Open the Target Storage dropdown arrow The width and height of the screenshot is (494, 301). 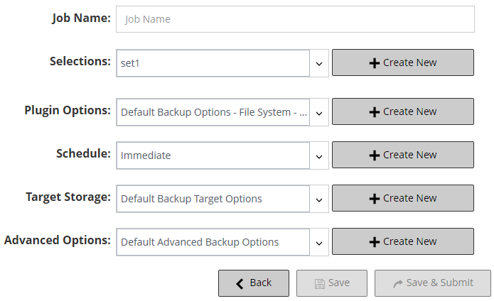click(x=319, y=199)
